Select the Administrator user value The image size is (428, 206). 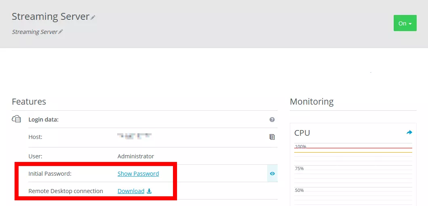click(136, 156)
